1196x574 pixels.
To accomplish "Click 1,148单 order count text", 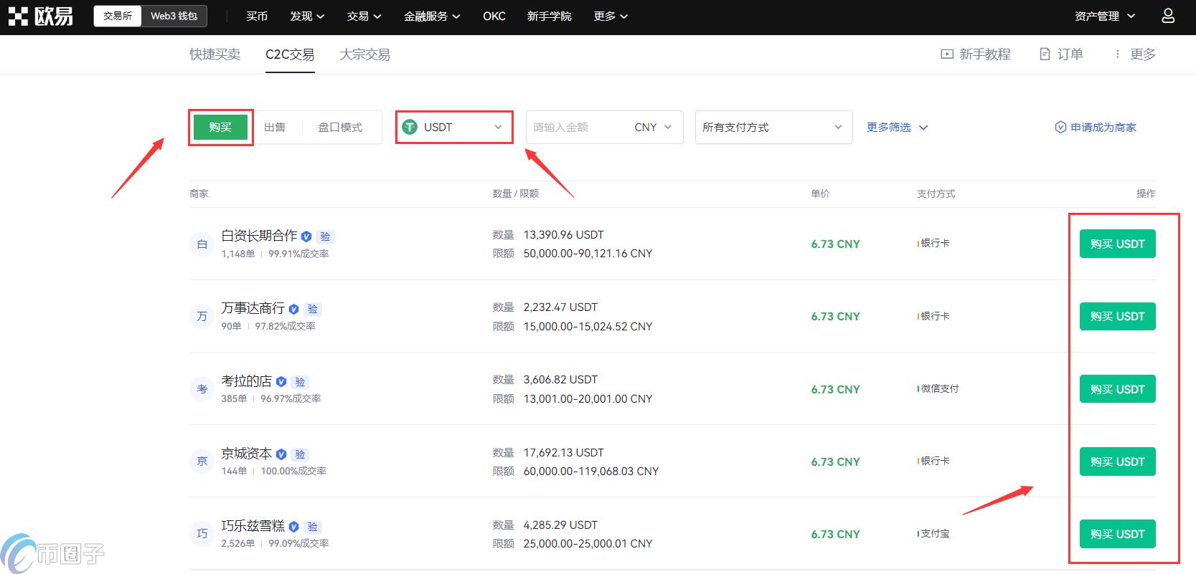I will (x=238, y=254).
